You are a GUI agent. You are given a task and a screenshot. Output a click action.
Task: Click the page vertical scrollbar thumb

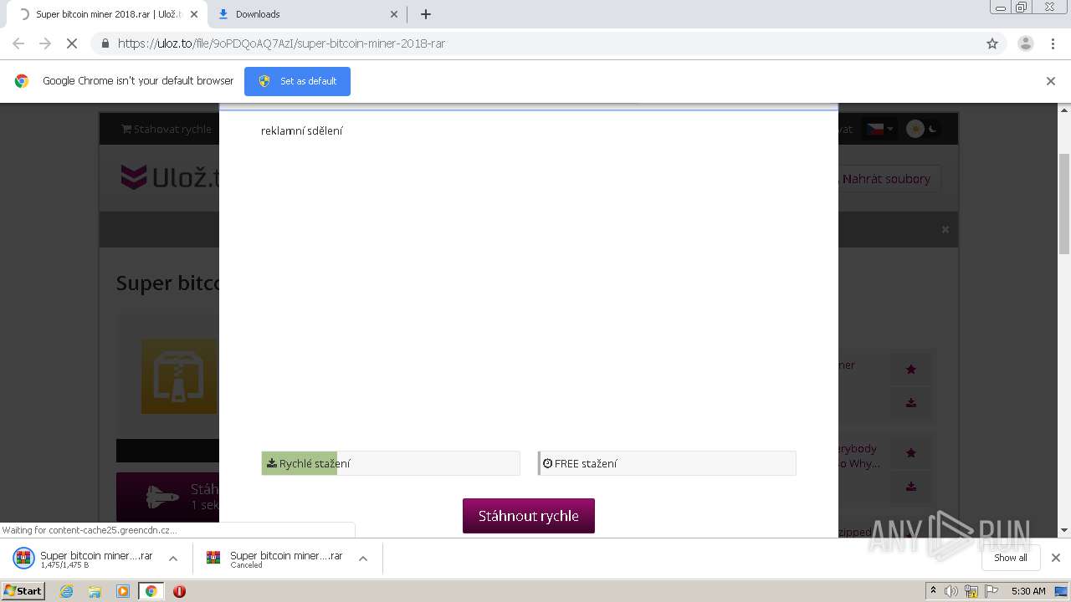coord(1064,203)
